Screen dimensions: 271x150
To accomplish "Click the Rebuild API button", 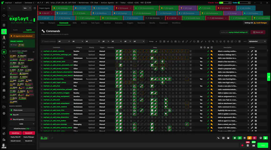I will tap(28, 133).
